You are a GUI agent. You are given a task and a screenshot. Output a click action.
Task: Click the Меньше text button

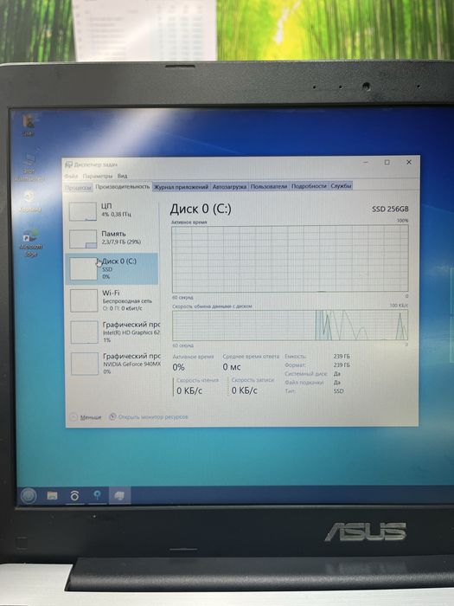pyautogui.click(x=91, y=417)
